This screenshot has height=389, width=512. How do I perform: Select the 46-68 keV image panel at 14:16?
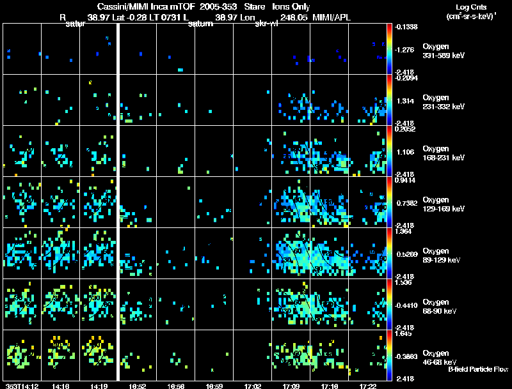tap(60, 356)
